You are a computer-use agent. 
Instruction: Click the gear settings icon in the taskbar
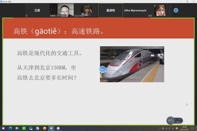coord(58,128)
